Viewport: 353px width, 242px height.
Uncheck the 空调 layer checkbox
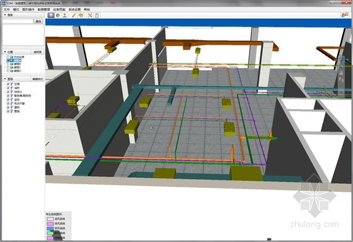click(8, 84)
